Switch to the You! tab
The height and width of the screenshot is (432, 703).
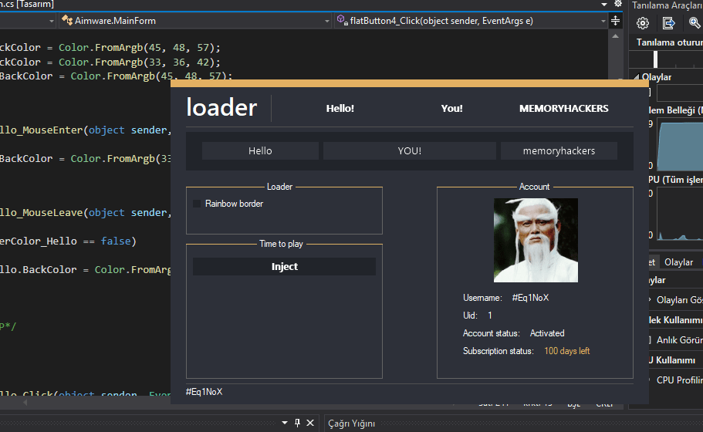451,109
